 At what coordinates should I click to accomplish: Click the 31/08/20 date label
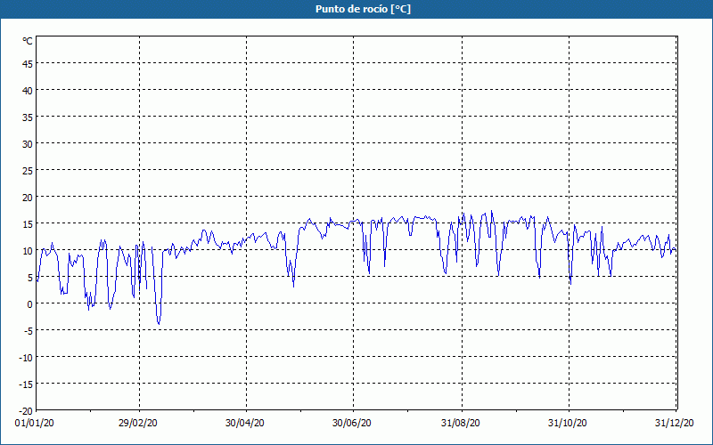(460, 423)
